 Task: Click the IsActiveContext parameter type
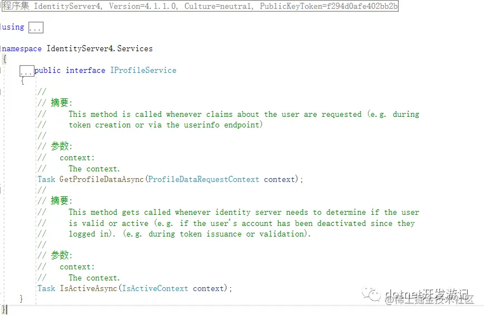tap(155, 288)
